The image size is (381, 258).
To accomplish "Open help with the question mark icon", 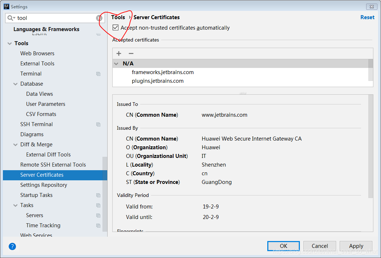I will pos(12,246).
